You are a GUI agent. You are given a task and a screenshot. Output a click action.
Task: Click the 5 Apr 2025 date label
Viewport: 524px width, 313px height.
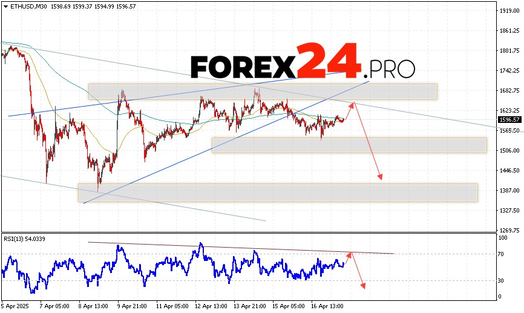click(16, 306)
